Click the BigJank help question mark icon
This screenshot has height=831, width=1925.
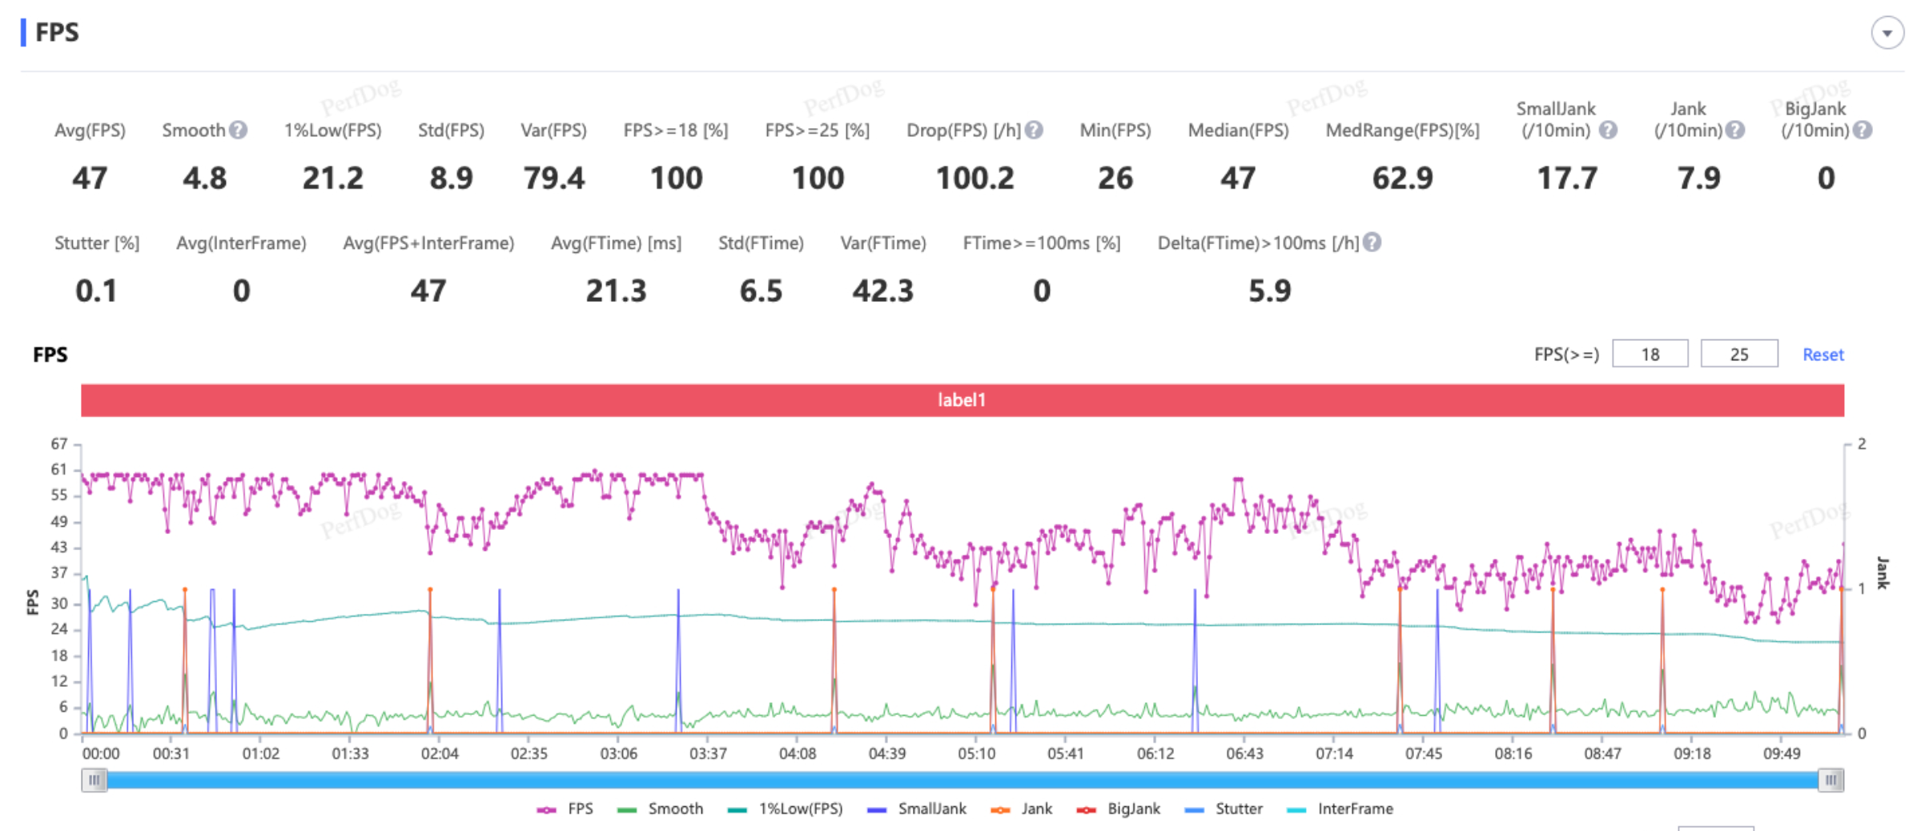click(1863, 130)
